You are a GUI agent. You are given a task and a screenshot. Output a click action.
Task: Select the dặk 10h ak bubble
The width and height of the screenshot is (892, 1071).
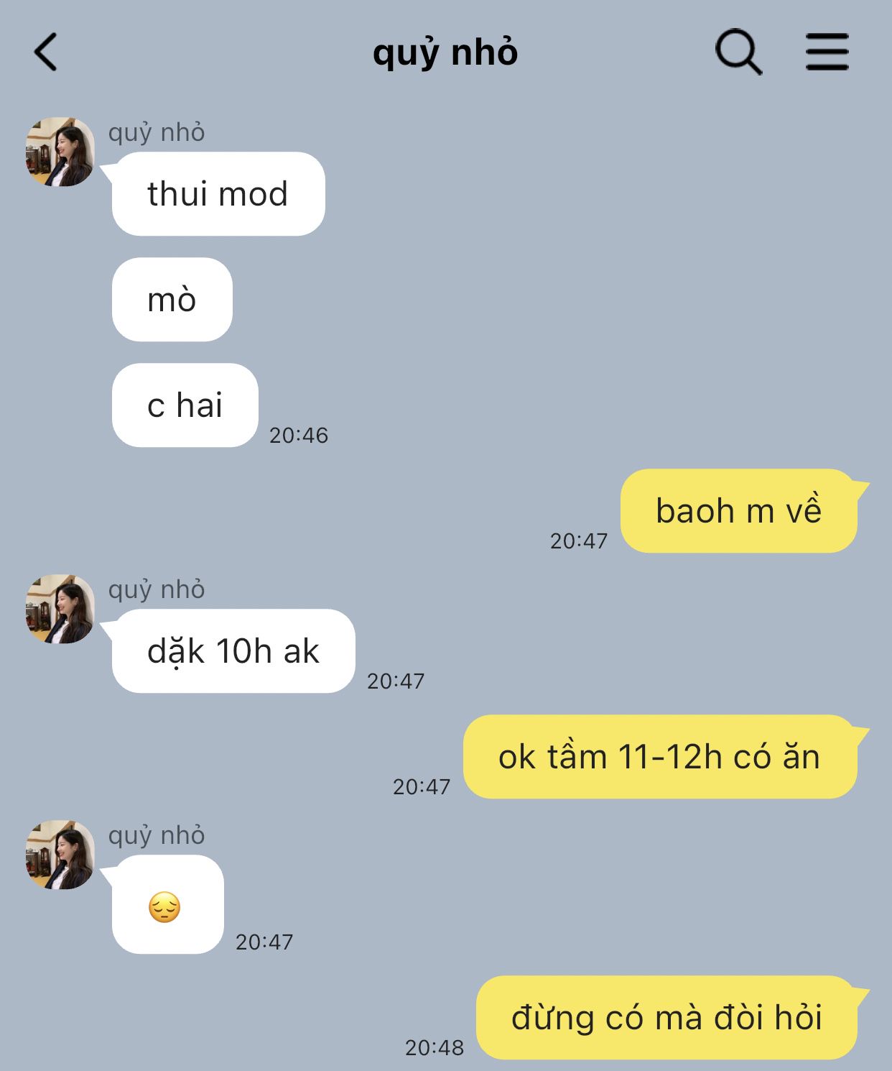233,651
